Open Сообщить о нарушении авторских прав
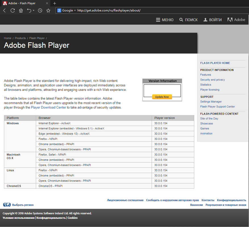The height and width of the screenshot is (227, 249). tap(172, 200)
